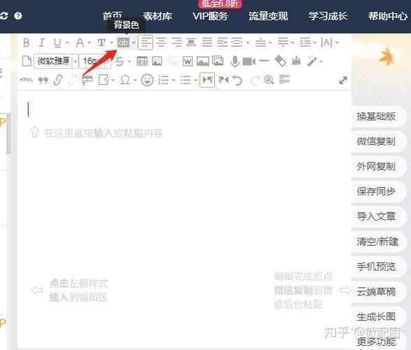Screen dimensions: 411x350
Task: Undo the last action
Action: (x=237, y=80)
